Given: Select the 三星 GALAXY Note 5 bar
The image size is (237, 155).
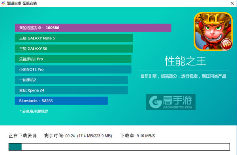Looking at the screenshot, I should [x=73, y=38].
